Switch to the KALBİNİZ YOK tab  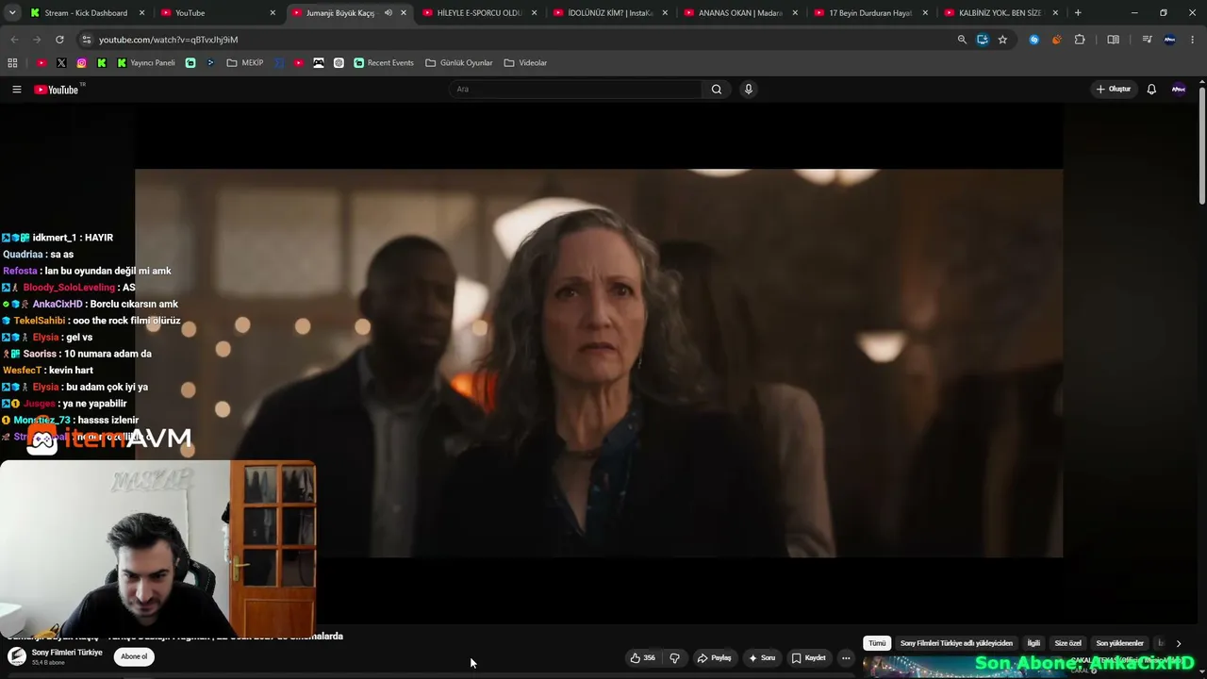(1003, 13)
